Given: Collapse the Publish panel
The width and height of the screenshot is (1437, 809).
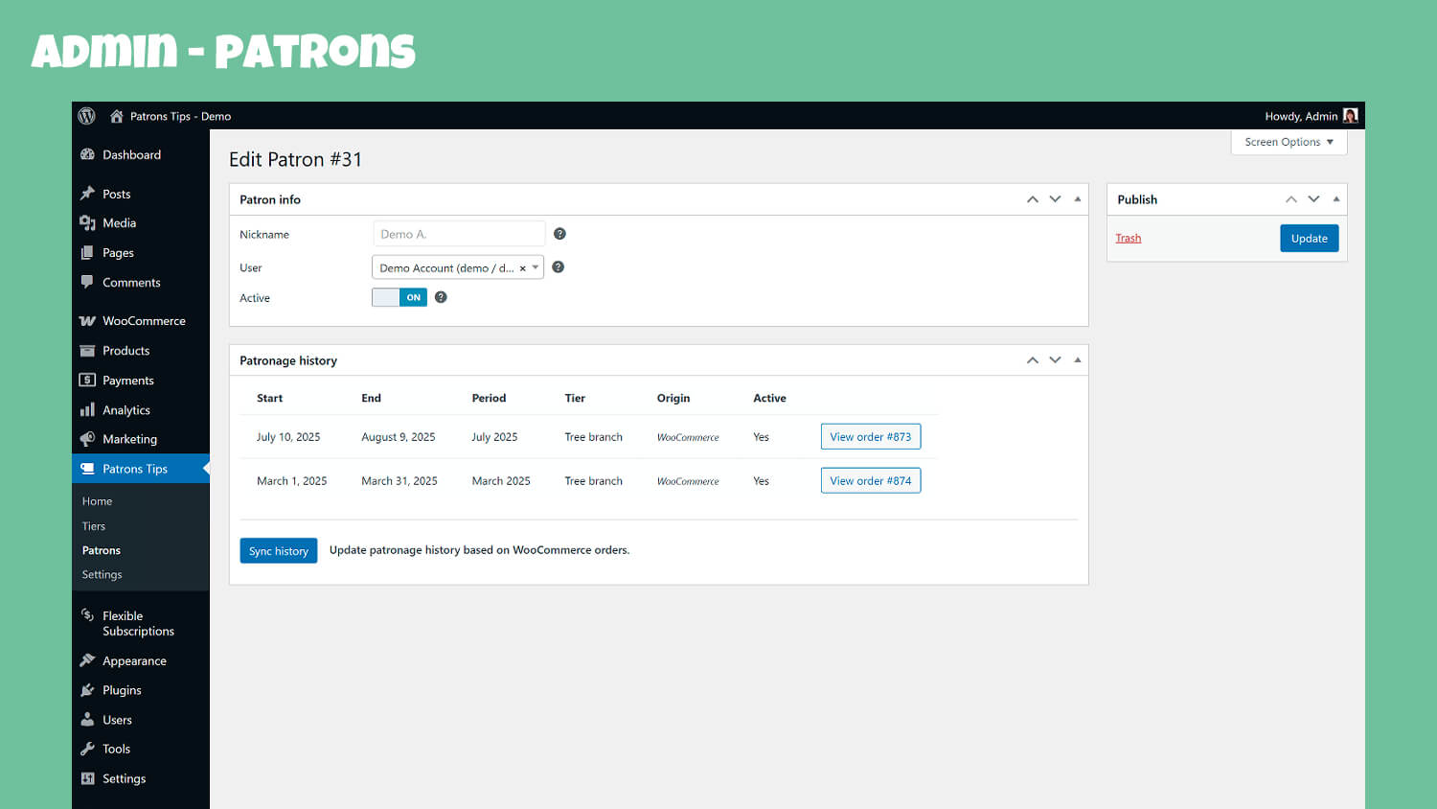Looking at the screenshot, I should point(1336,199).
